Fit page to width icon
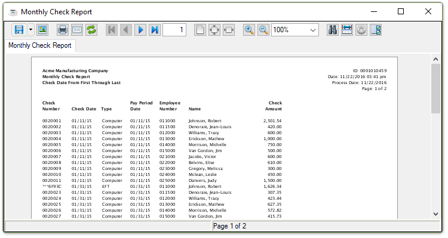Viewport: 448px width, 238px height. (229, 30)
